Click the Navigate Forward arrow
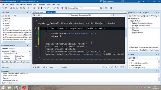The width and height of the screenshot is (161, 90). [111, 8]
